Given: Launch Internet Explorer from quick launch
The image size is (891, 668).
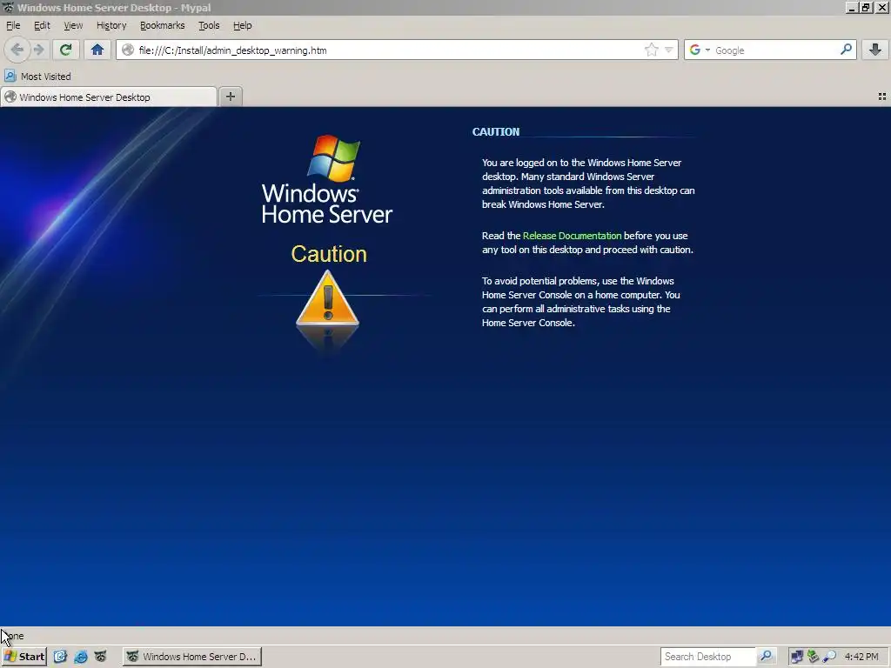Looking at the screenshot, I should pyautogui.click(x=81, y=656).
